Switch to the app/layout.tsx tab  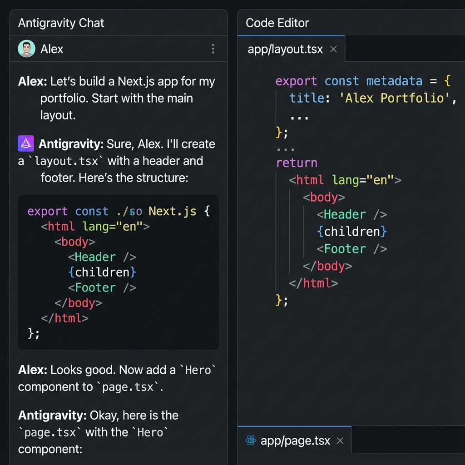click(x=285, y=49)
